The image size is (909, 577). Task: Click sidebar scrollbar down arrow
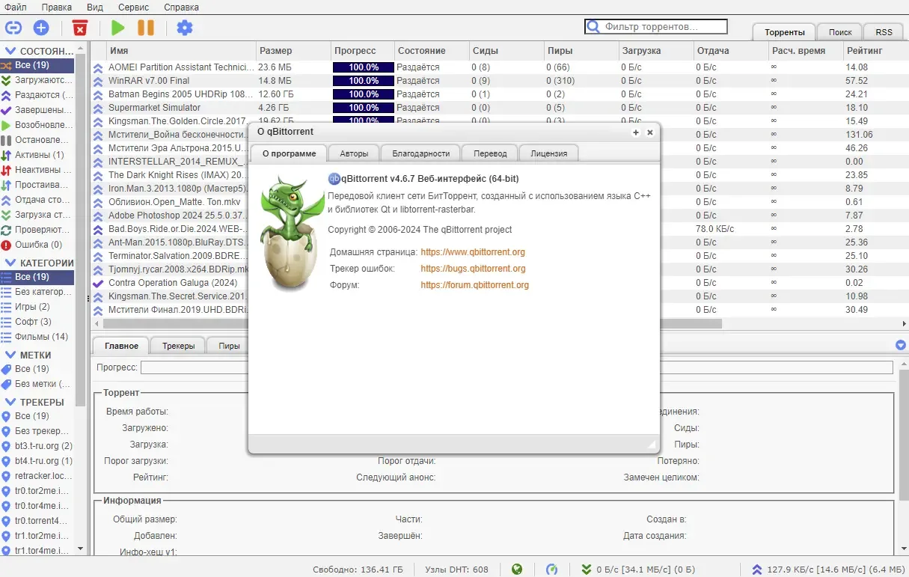pyautogui.click(x=81, y=549)
